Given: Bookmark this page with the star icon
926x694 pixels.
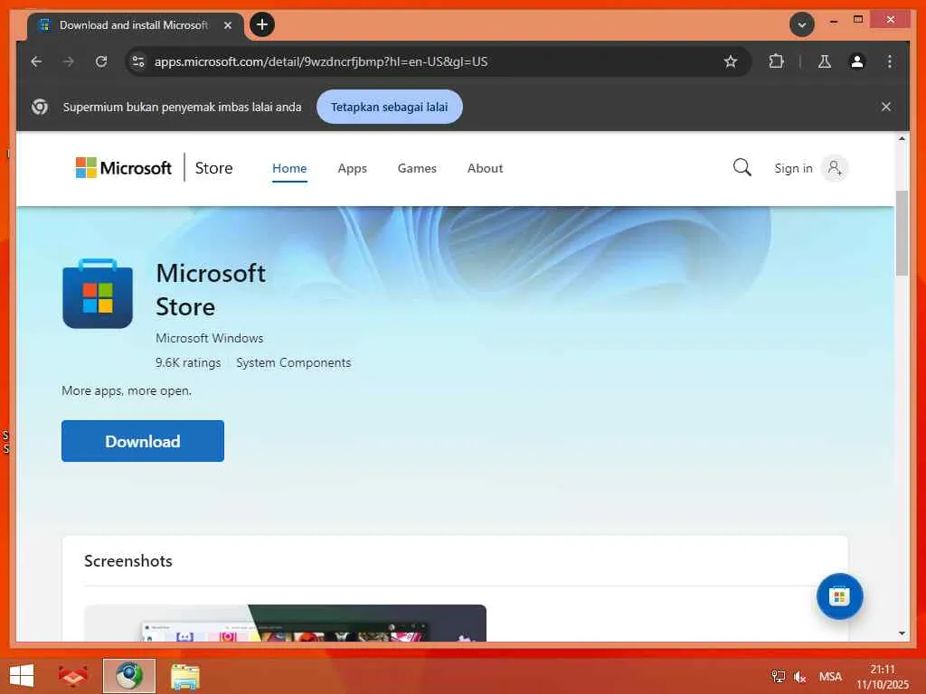Looking at the screenshot, I should [731, 61].
